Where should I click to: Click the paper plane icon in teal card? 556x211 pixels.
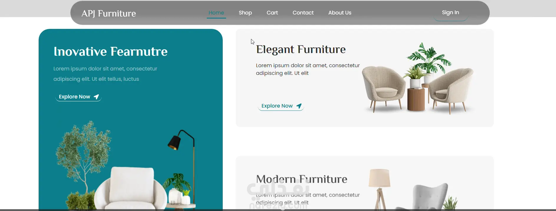tap(96, 97)
